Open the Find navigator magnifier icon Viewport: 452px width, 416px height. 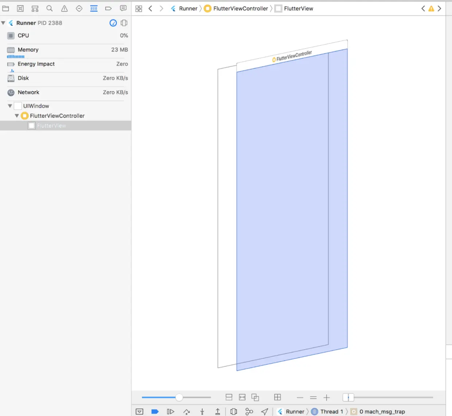(x=50, y=8)
